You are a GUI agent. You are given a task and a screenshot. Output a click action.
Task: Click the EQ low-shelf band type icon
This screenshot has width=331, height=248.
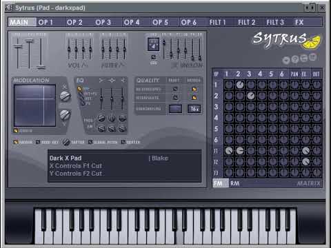point(101,80)
